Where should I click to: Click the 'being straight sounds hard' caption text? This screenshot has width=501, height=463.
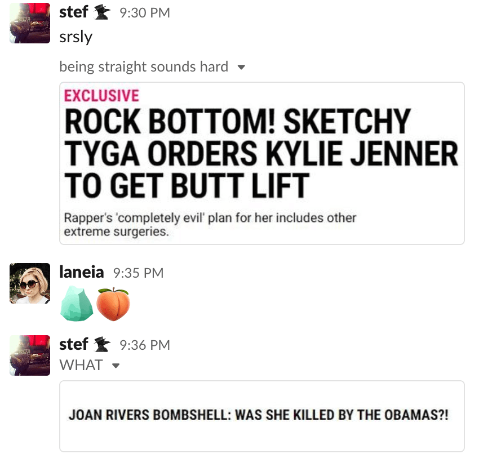(x=144, y=66)
